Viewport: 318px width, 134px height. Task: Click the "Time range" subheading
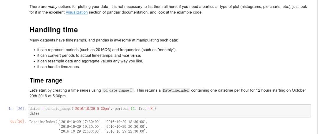[46, 80]
